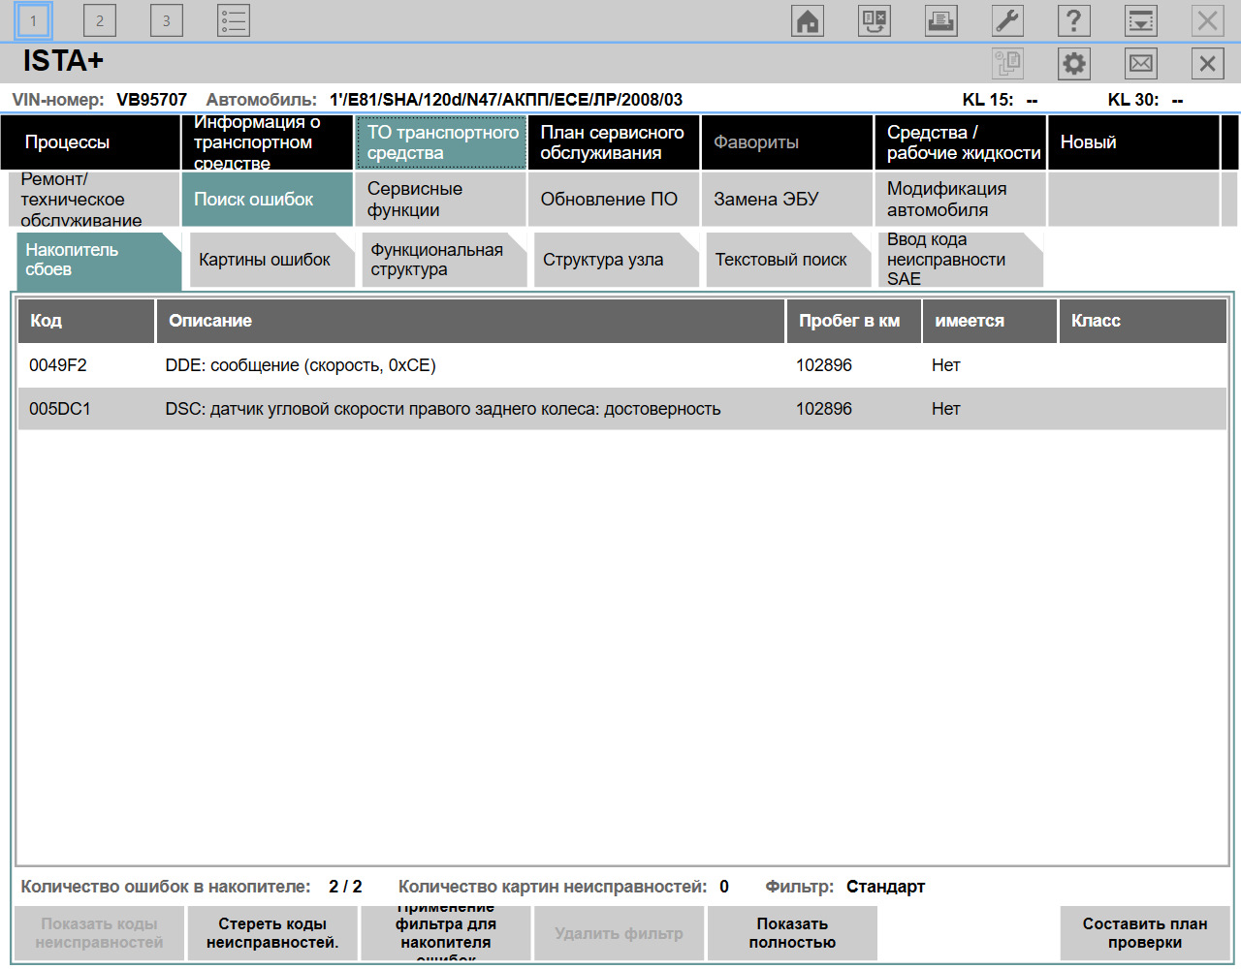1241x969 pixels.
Task: Switch to Картины ошибок tab
Action: click(x=272, y=260)
